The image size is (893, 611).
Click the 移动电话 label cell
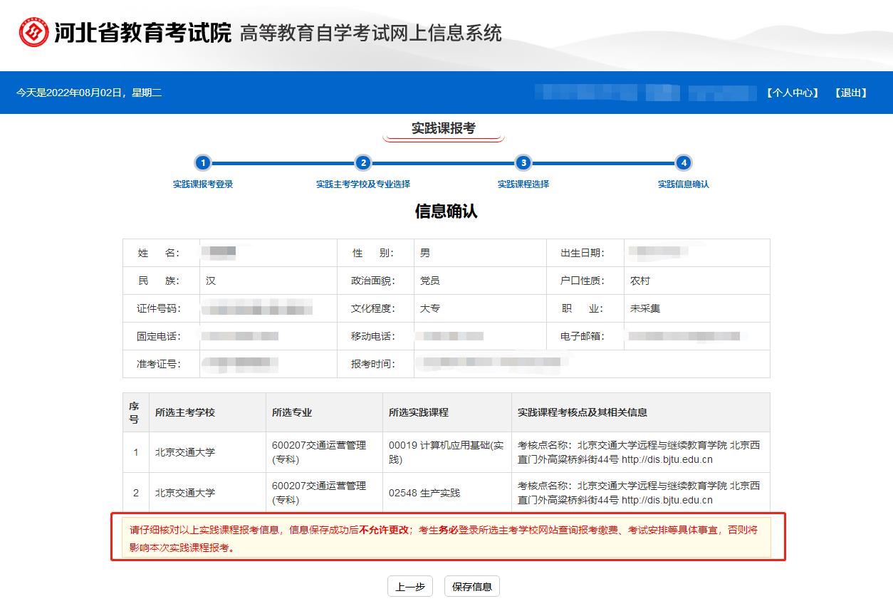click(375, 336)
